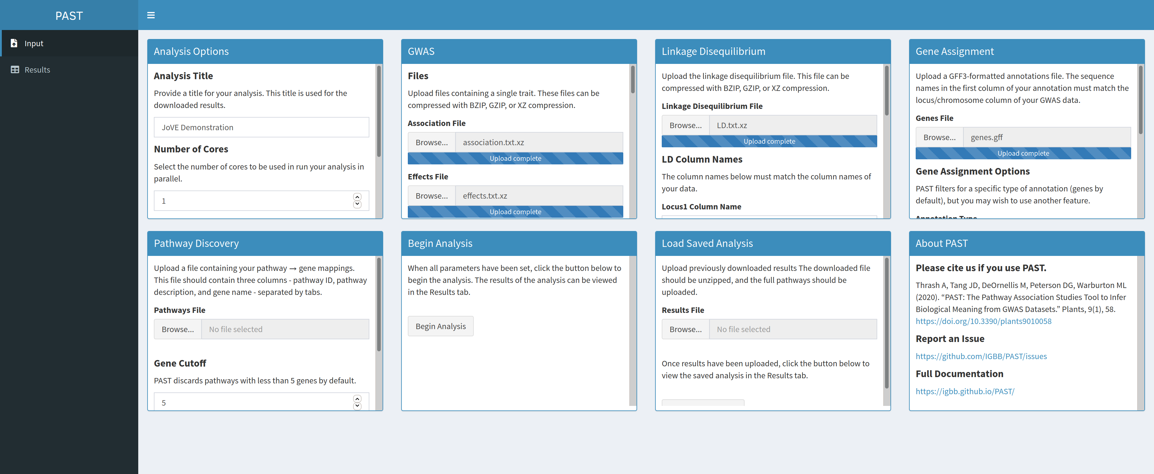The width and height of the screenshot is (1154, 474).
Task: Browse for the Association File
Action: (432, 142)
